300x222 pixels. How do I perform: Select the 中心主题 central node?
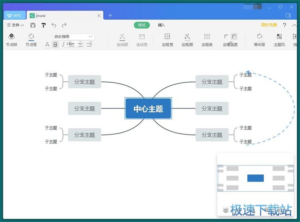[x=148, y=109]
